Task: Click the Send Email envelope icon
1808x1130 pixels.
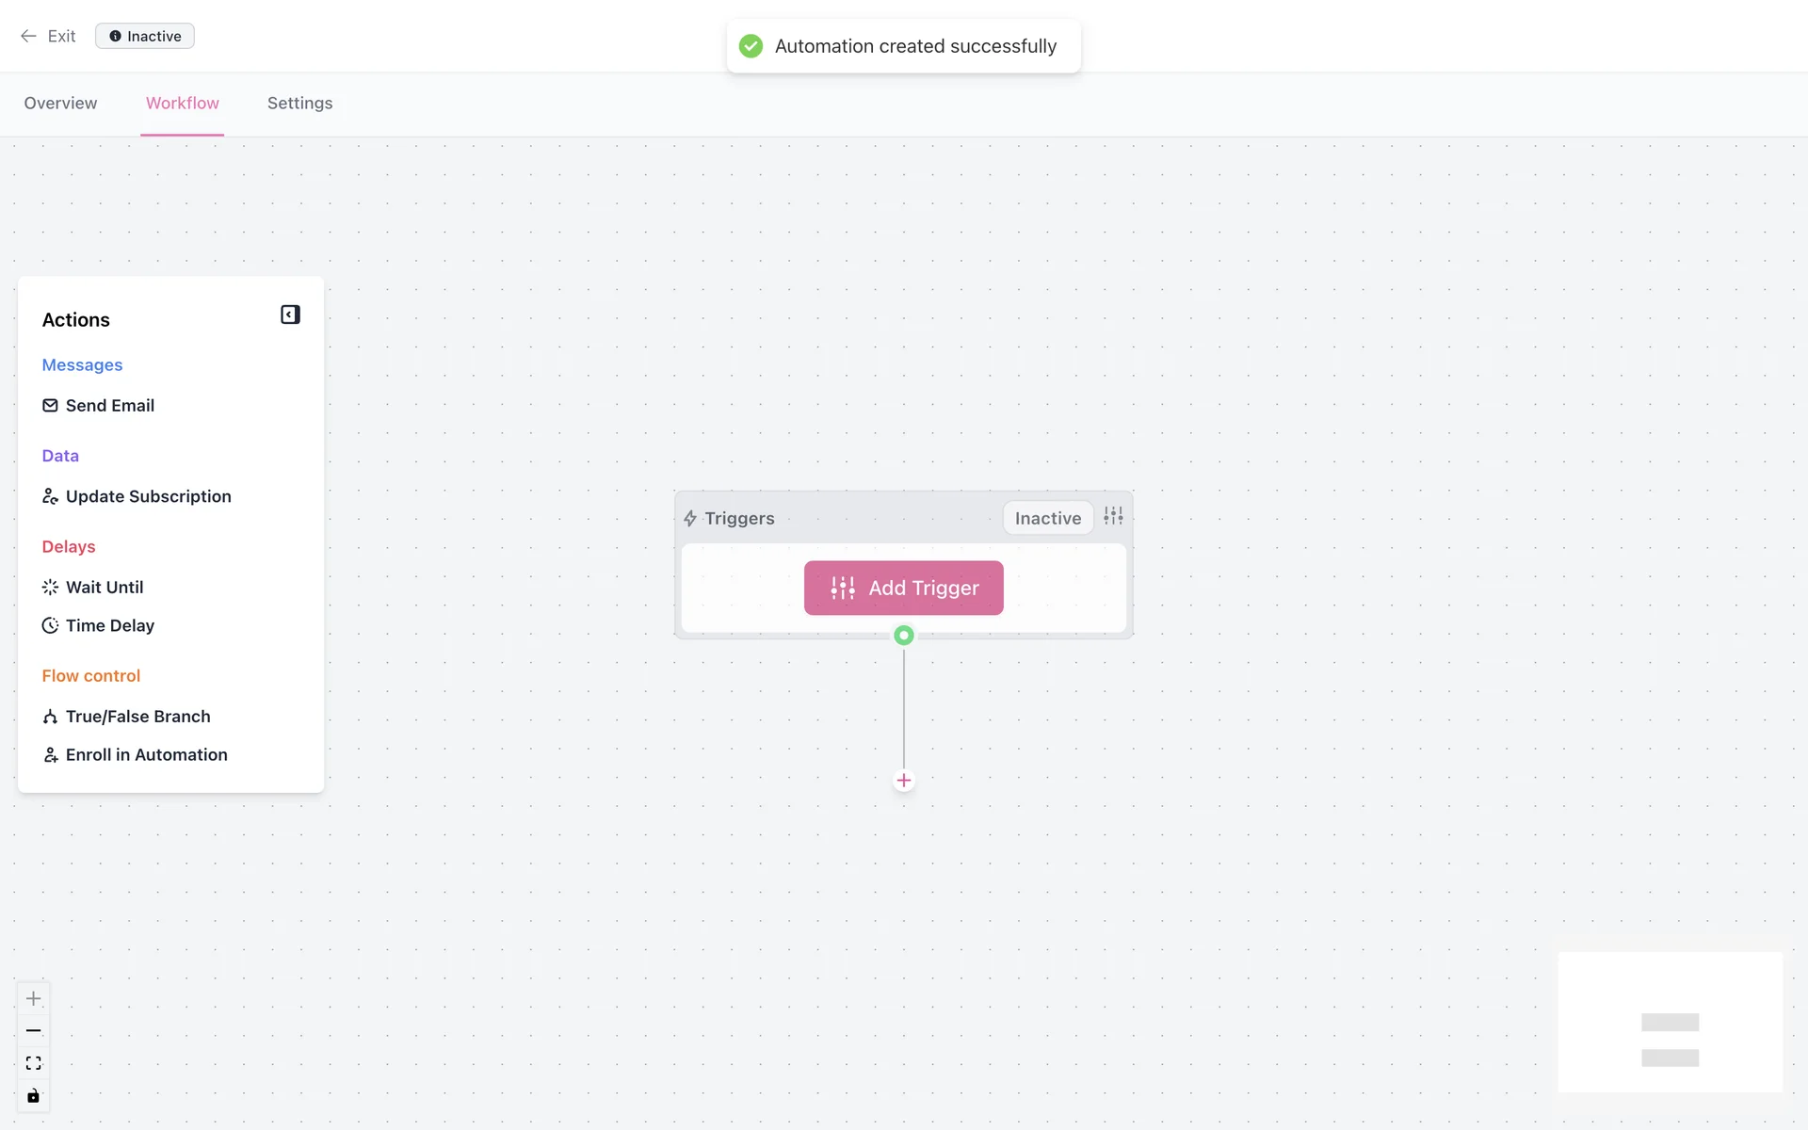Action: [x=50, y=406]
